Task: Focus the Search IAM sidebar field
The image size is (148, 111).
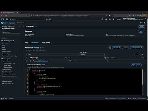Action: pos(11,32)
